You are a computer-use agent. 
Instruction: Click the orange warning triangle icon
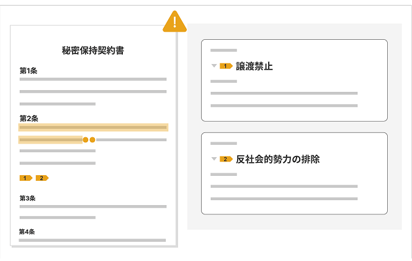click(174, 22)
